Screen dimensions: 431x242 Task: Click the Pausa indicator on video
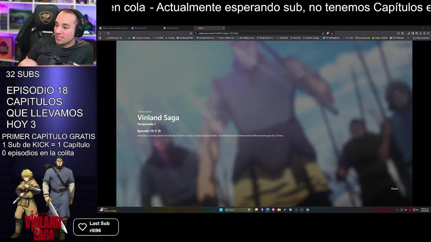pos(394,189)
